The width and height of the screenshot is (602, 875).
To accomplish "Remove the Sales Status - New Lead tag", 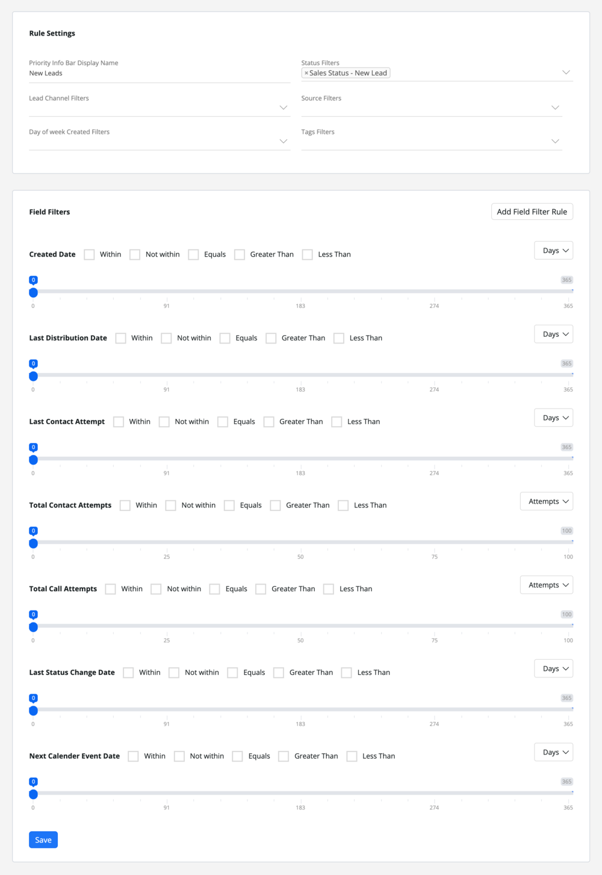I will click(306, 73).
